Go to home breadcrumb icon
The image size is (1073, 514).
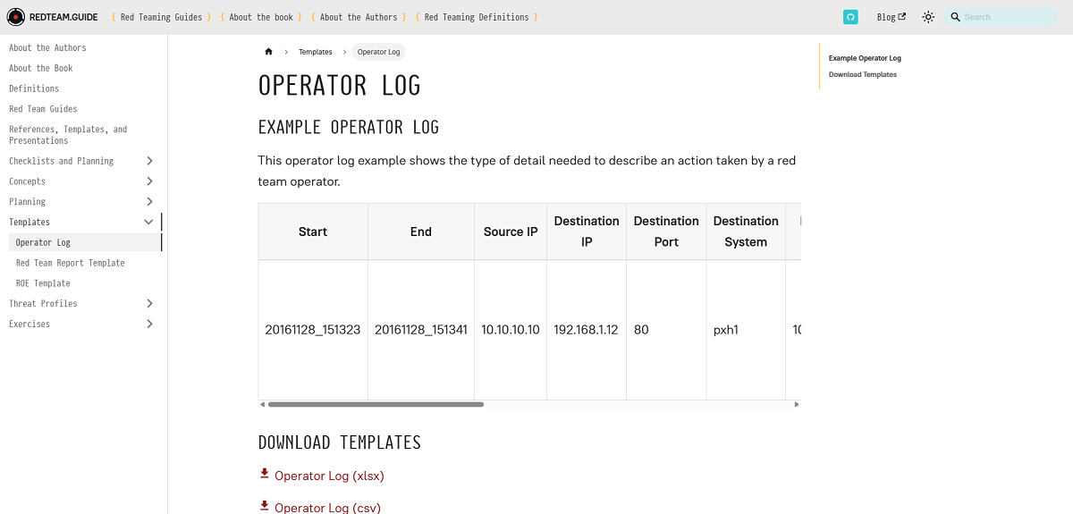[268, 52]
